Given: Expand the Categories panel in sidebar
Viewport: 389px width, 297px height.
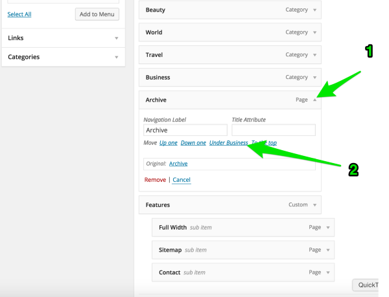Looking at the screenshot, I should coord(117,57).
